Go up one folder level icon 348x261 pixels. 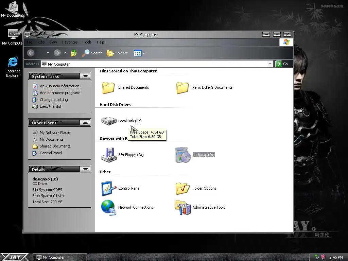pos(74,53)
